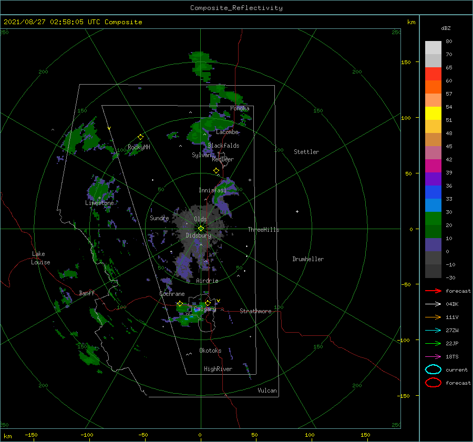This screenshot has height=442, width=473.
Task: Click the Composite_Reflectivity title
Action: (236, 8)
